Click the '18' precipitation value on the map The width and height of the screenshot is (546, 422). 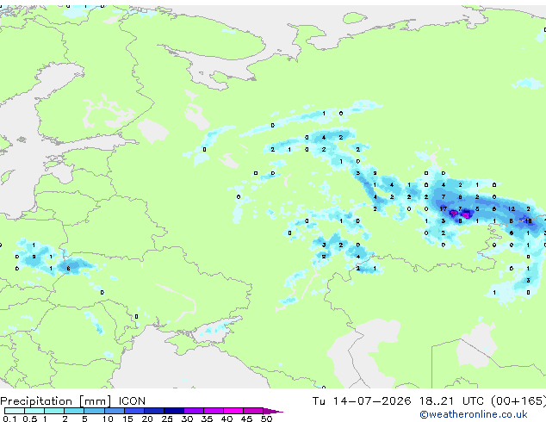528,220
